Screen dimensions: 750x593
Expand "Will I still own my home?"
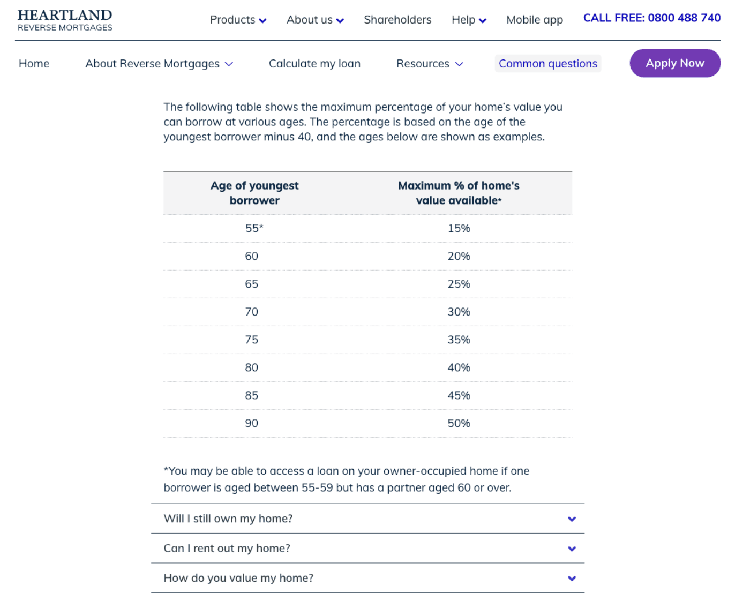pos(228,519)
